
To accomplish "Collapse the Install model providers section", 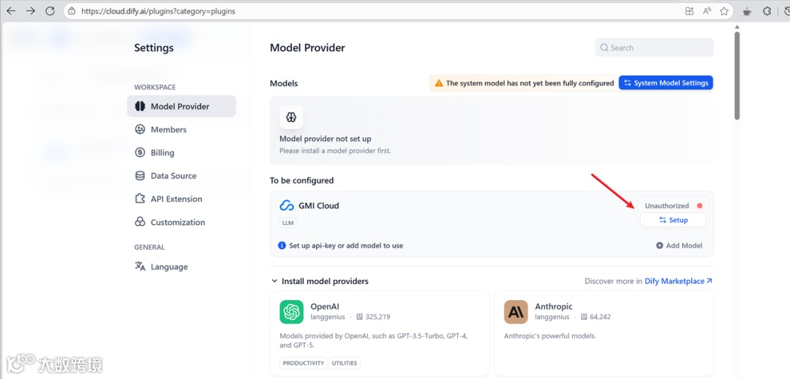I will 275,281.
